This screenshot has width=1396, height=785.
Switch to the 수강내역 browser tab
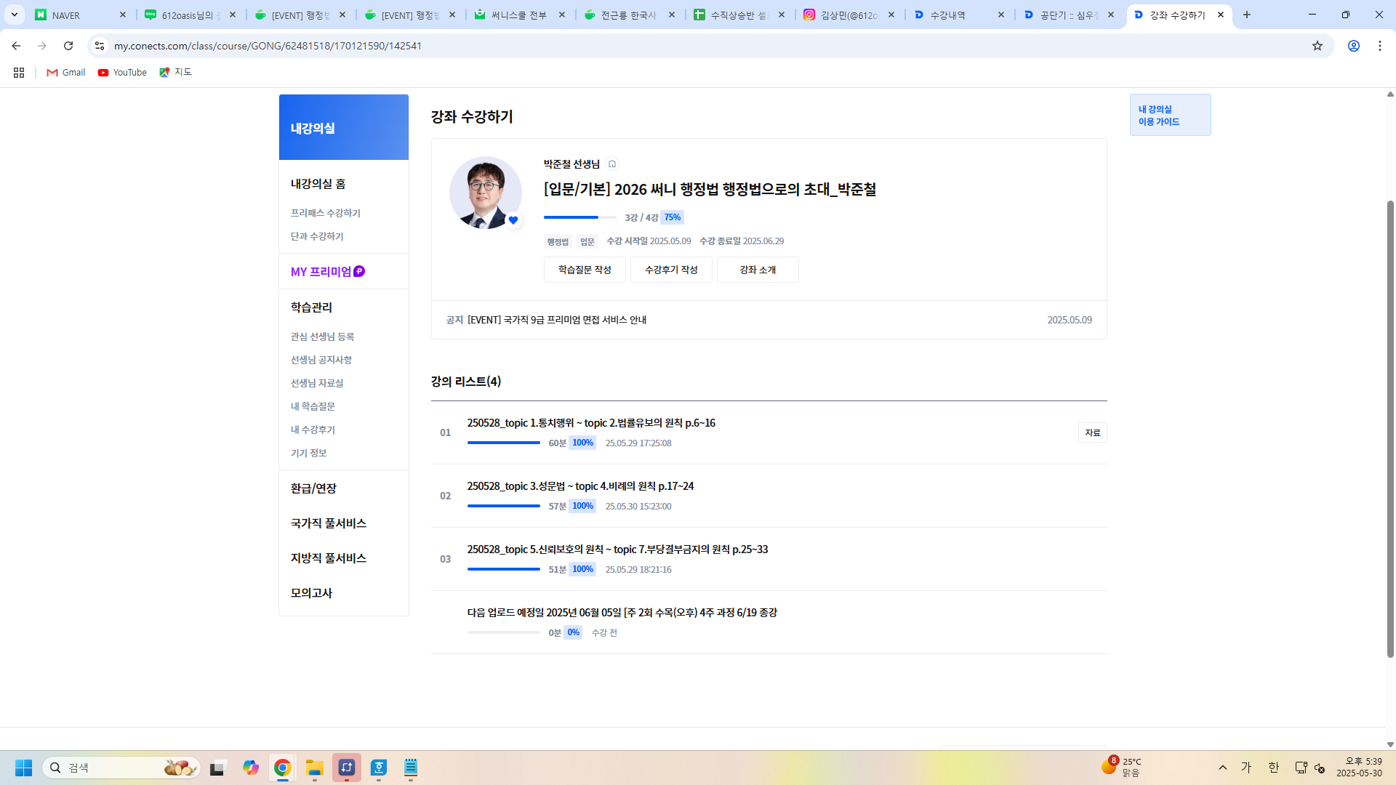pyautogui.click(x=948, y=15)
